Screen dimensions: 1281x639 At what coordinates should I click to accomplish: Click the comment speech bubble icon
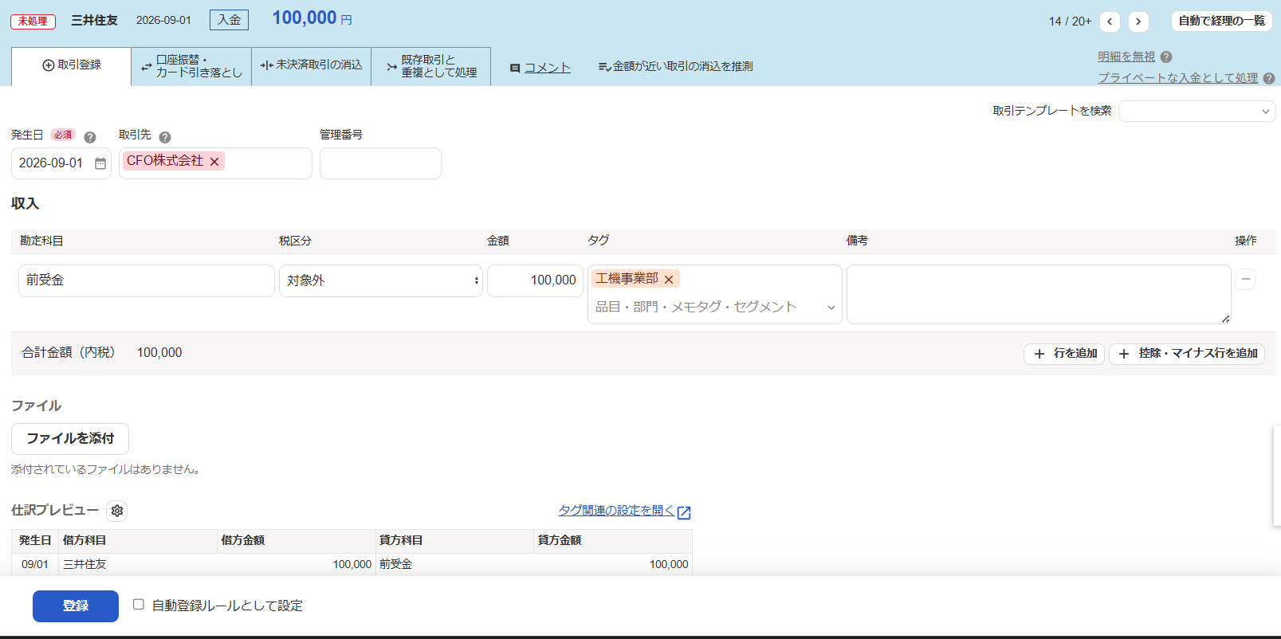(x=515, y=69)
